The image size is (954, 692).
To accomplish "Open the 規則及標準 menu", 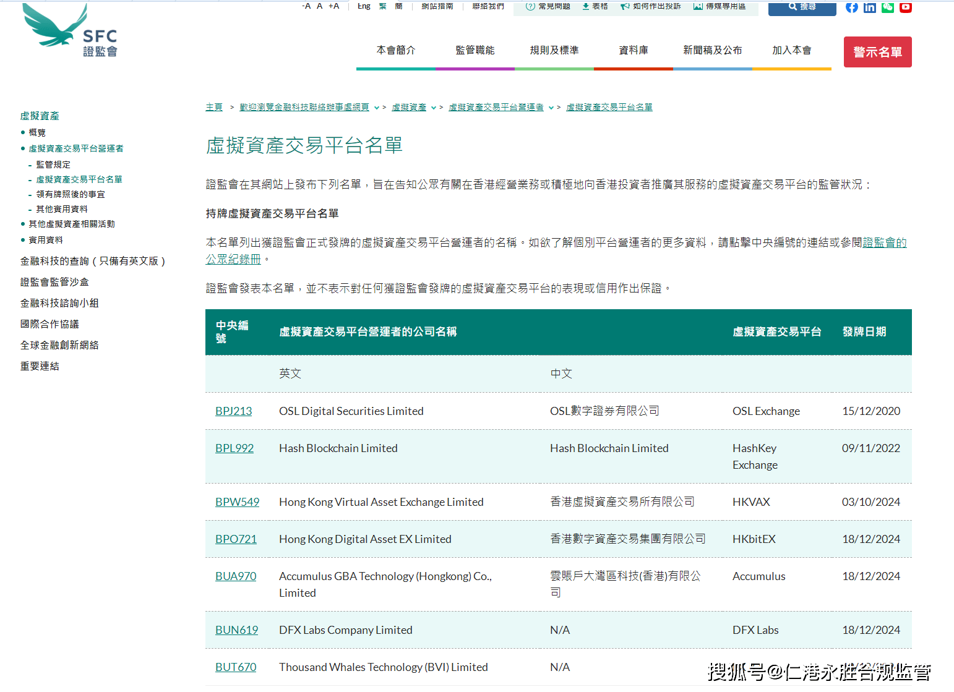I will [x=554, y=51].
